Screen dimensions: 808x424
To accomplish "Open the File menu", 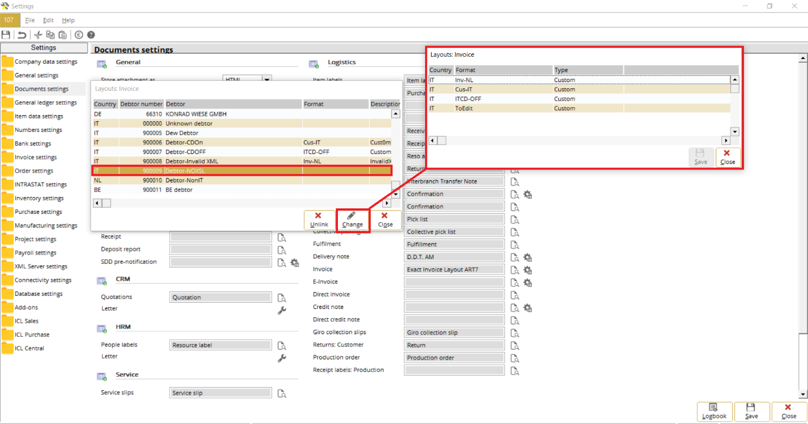I will click(30, 20).
